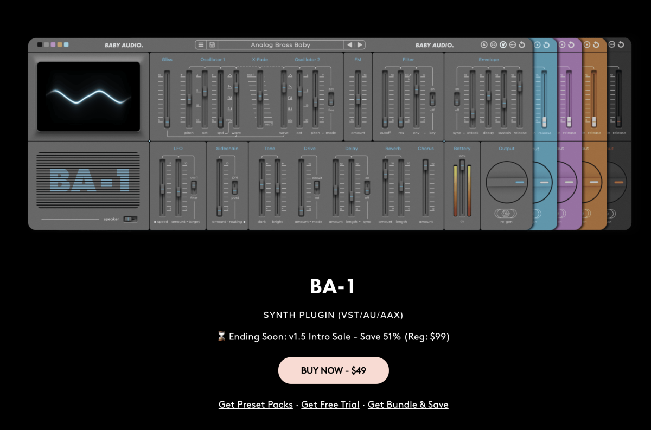651x430 pixels.
Task: Toggle Sidechain routing pre/post switch
Action: (x=235, y=187)
